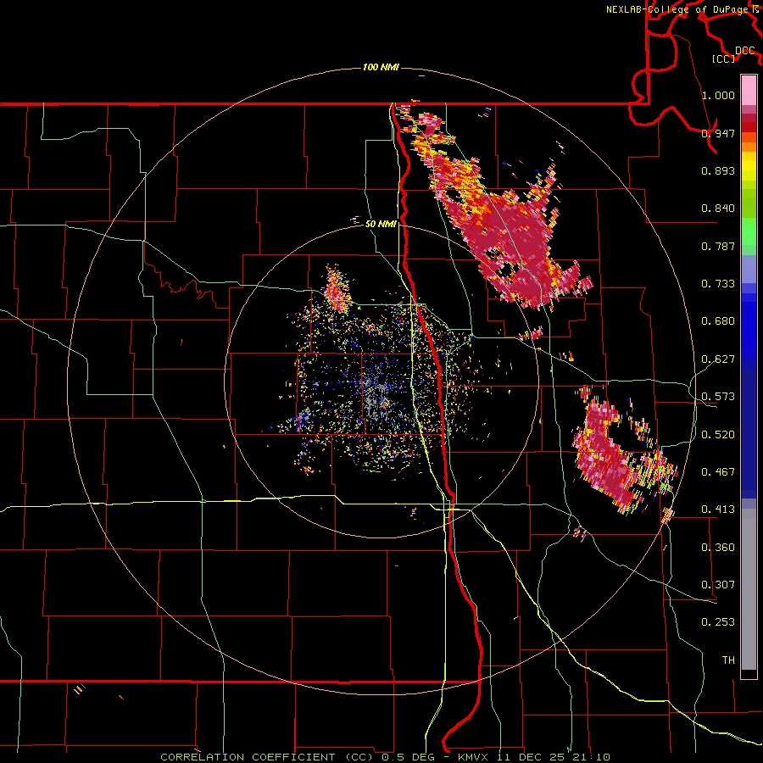Click the 0.733 color scale value
This screenshot has width=763, height=763.
coord(718,284)
